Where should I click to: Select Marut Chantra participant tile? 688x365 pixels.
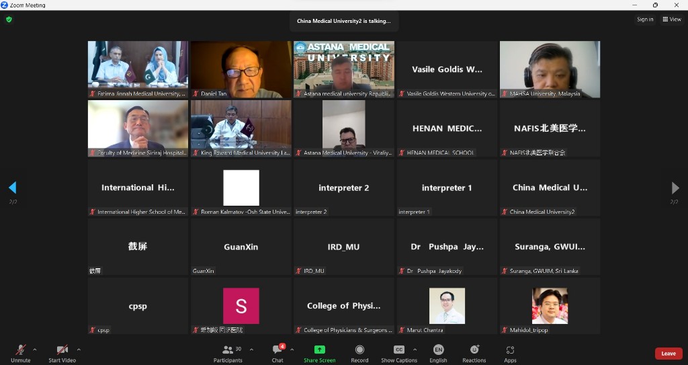click(447, 306)
